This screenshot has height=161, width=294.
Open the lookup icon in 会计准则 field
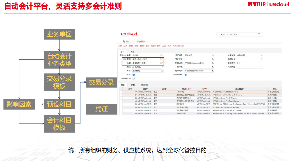(161, 59)
